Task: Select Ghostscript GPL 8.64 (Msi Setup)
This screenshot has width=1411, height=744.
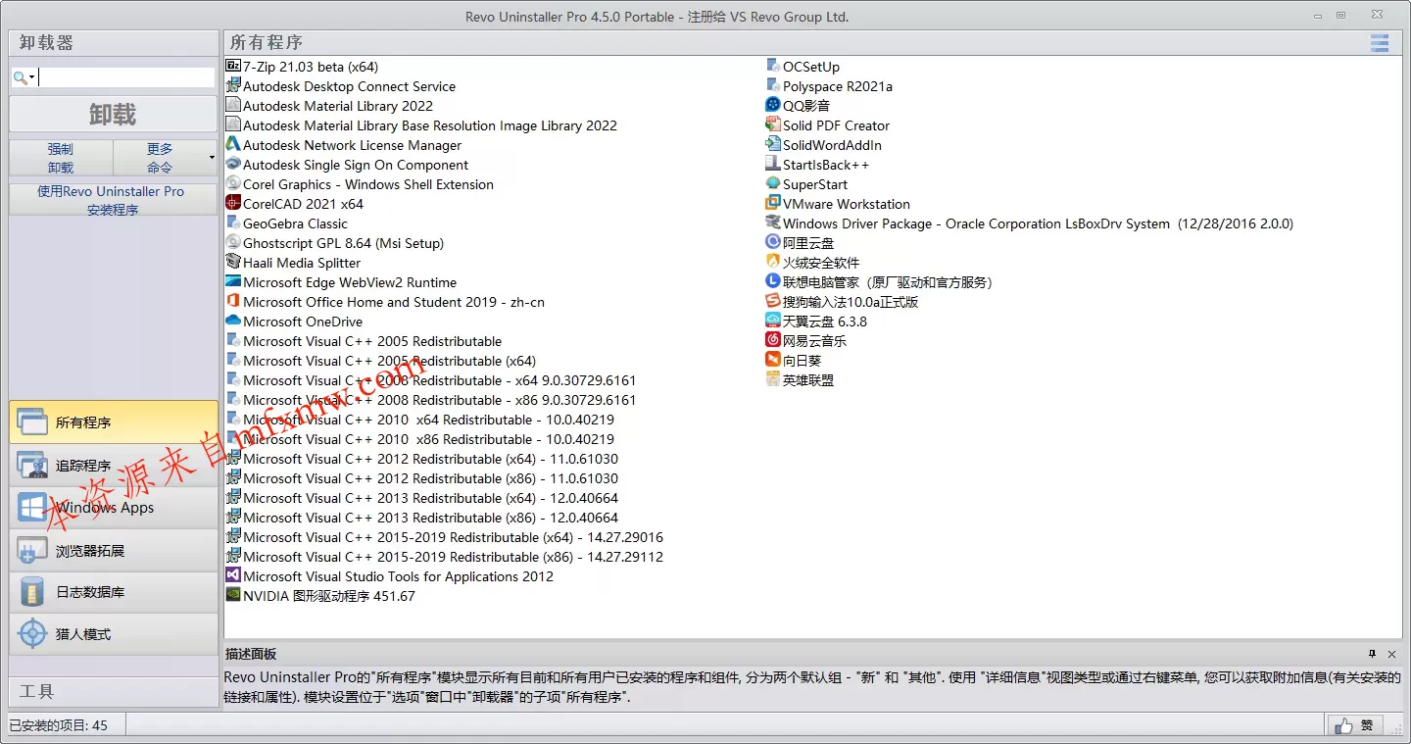Action: (343, 243)
